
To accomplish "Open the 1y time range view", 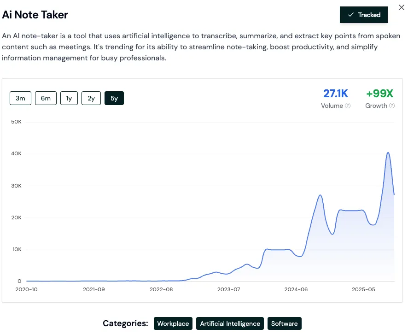I will 69,98.
